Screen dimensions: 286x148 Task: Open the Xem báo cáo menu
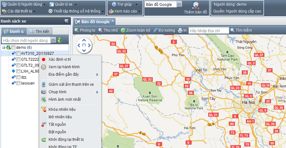pyautogui.click(x=124, y=11)
